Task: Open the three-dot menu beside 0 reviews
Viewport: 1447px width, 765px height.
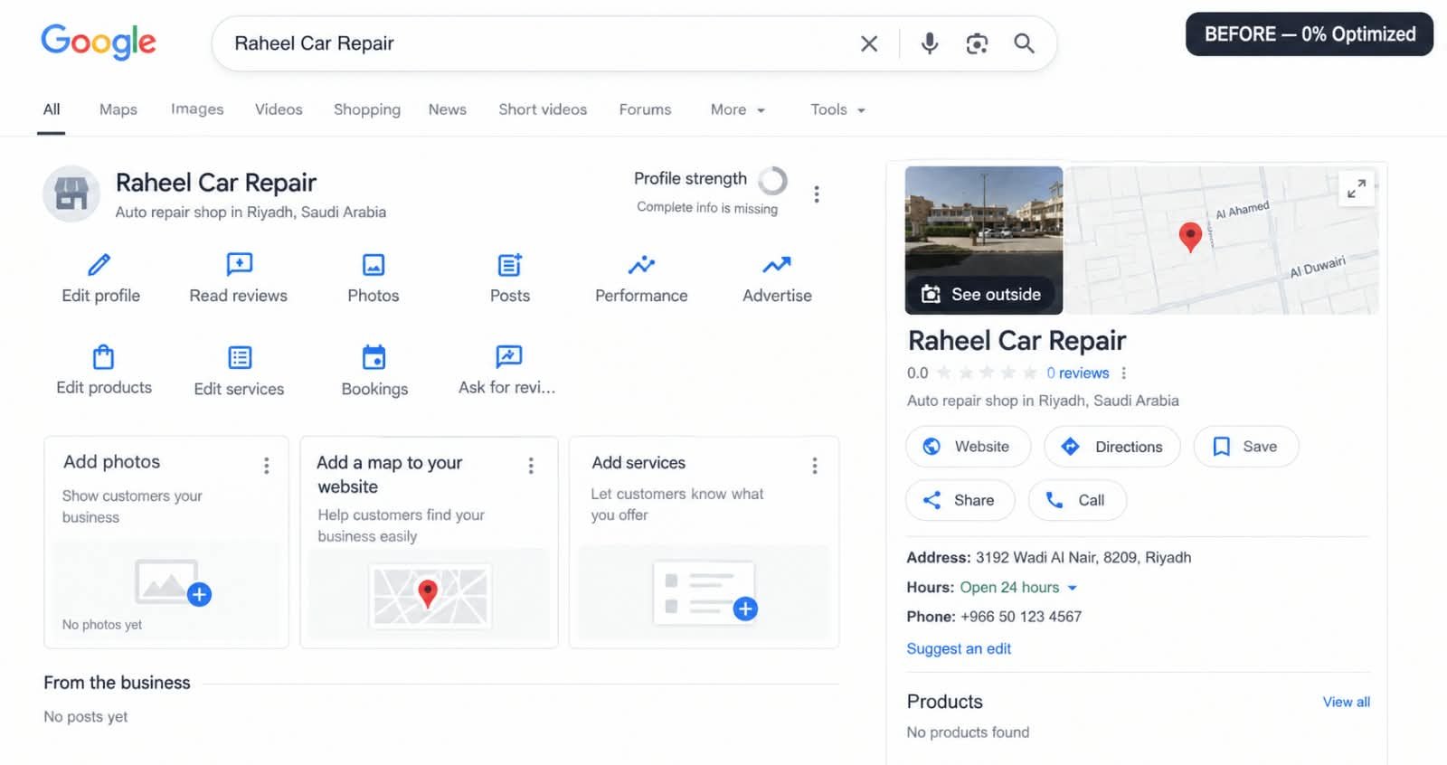Action: pos(1124,373)
